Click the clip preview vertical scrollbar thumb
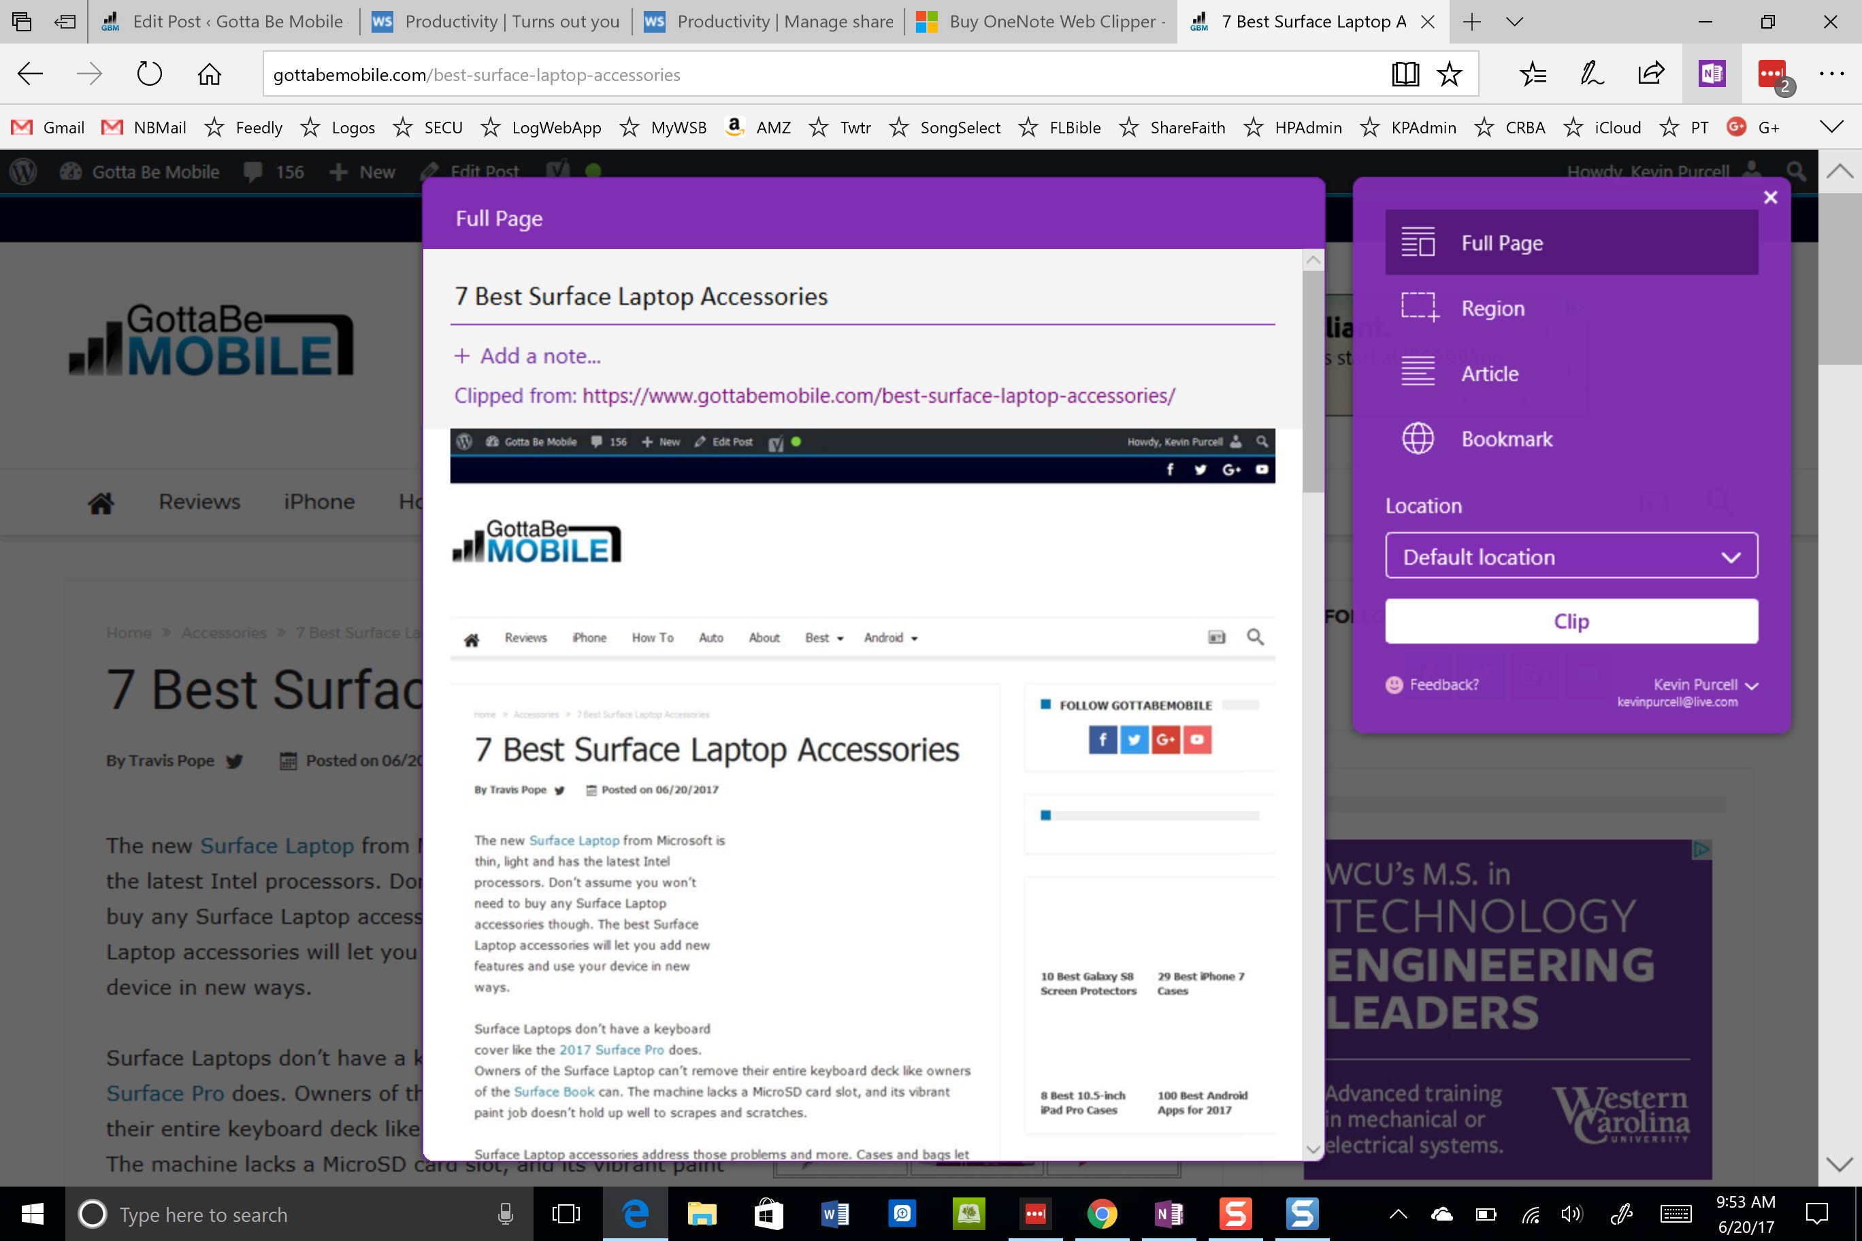 [1313, 382]
